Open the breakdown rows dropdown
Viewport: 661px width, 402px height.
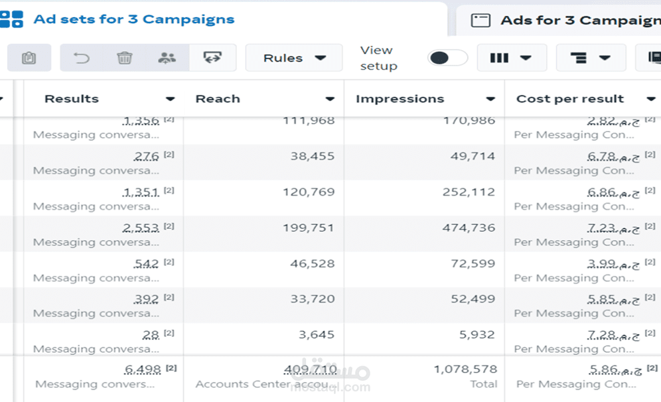coord(591,58)
